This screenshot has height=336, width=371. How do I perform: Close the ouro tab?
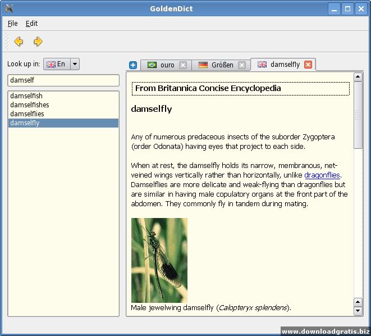coord(182,65)
